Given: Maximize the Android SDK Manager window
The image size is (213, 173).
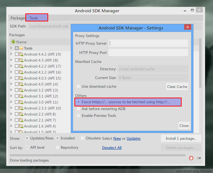Looking at the screenshot, I should 192,10.
